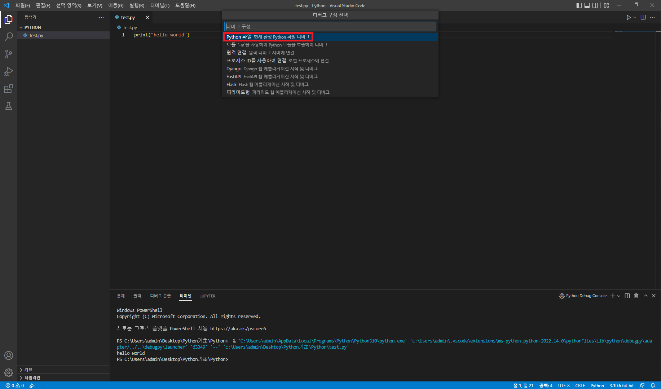Select test.py in the explorer tree
Image resolution: width=661 pixels, height=389 pixels.
(x=63, y=35)
